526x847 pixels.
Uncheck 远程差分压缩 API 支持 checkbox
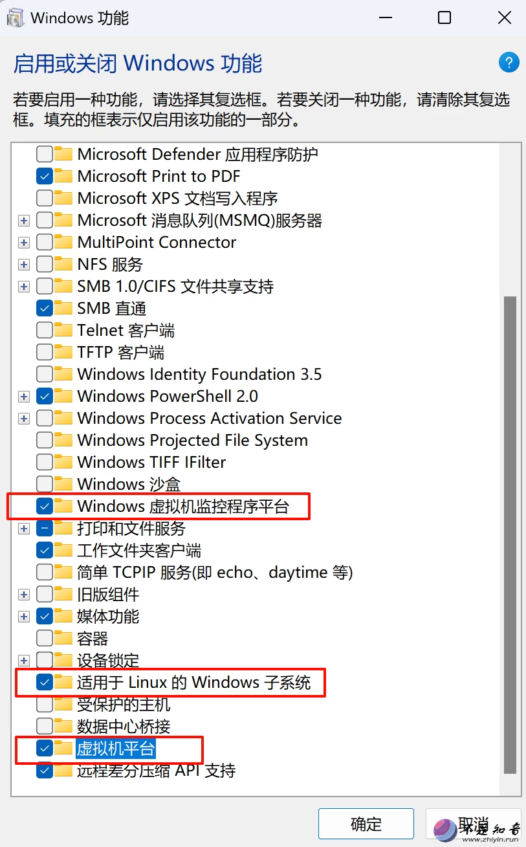[45, 770]
